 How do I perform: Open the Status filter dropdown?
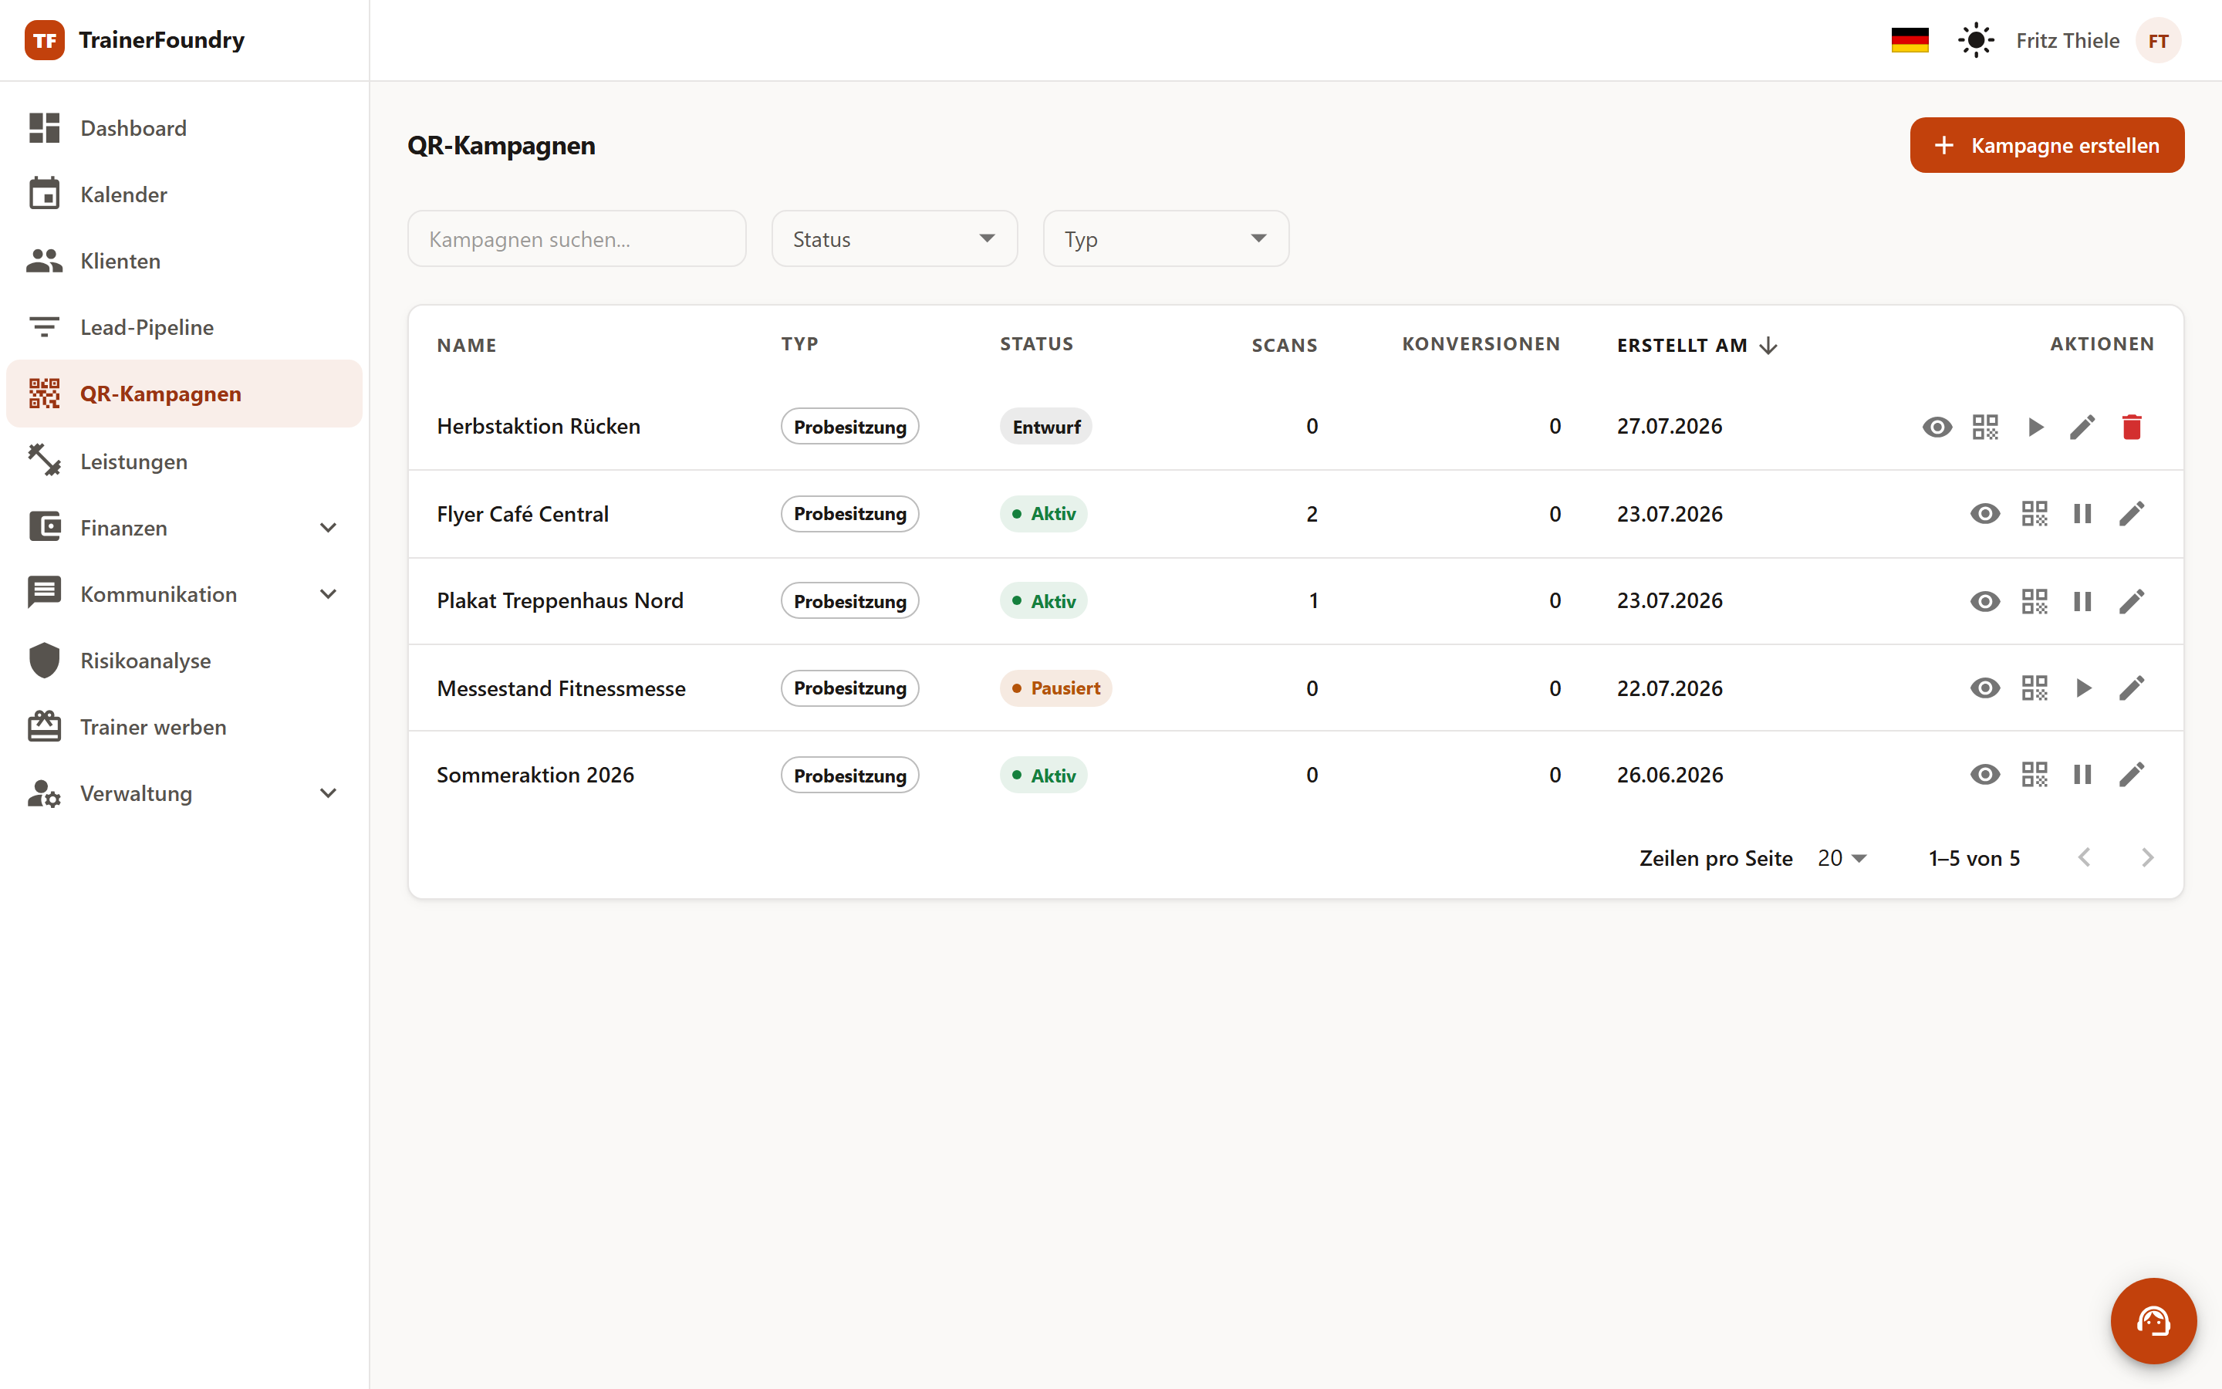[x=894, y=239]
